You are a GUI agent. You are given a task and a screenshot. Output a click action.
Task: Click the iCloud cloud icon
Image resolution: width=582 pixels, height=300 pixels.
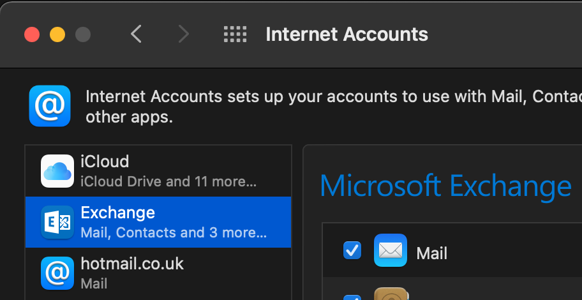pyautogui.click(x=57, y=171)
